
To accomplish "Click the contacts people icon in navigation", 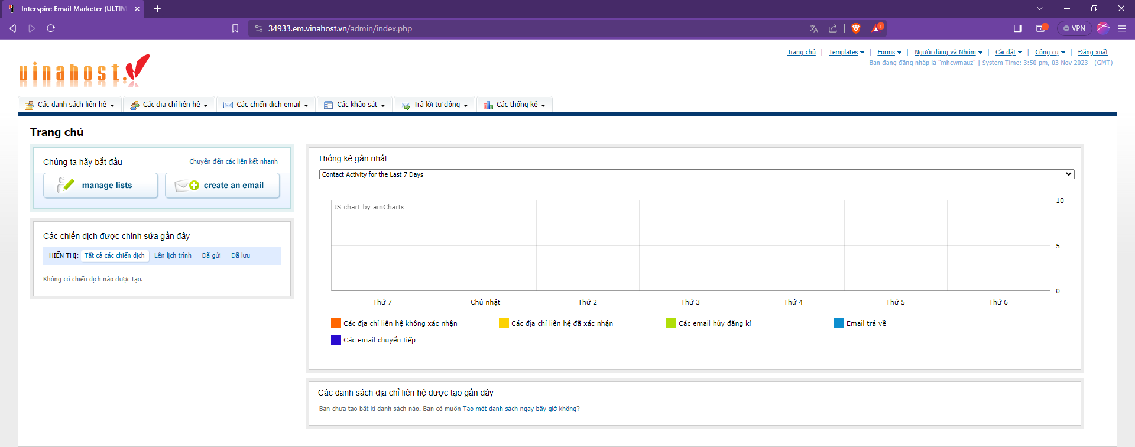I will [x=135, y=105].
